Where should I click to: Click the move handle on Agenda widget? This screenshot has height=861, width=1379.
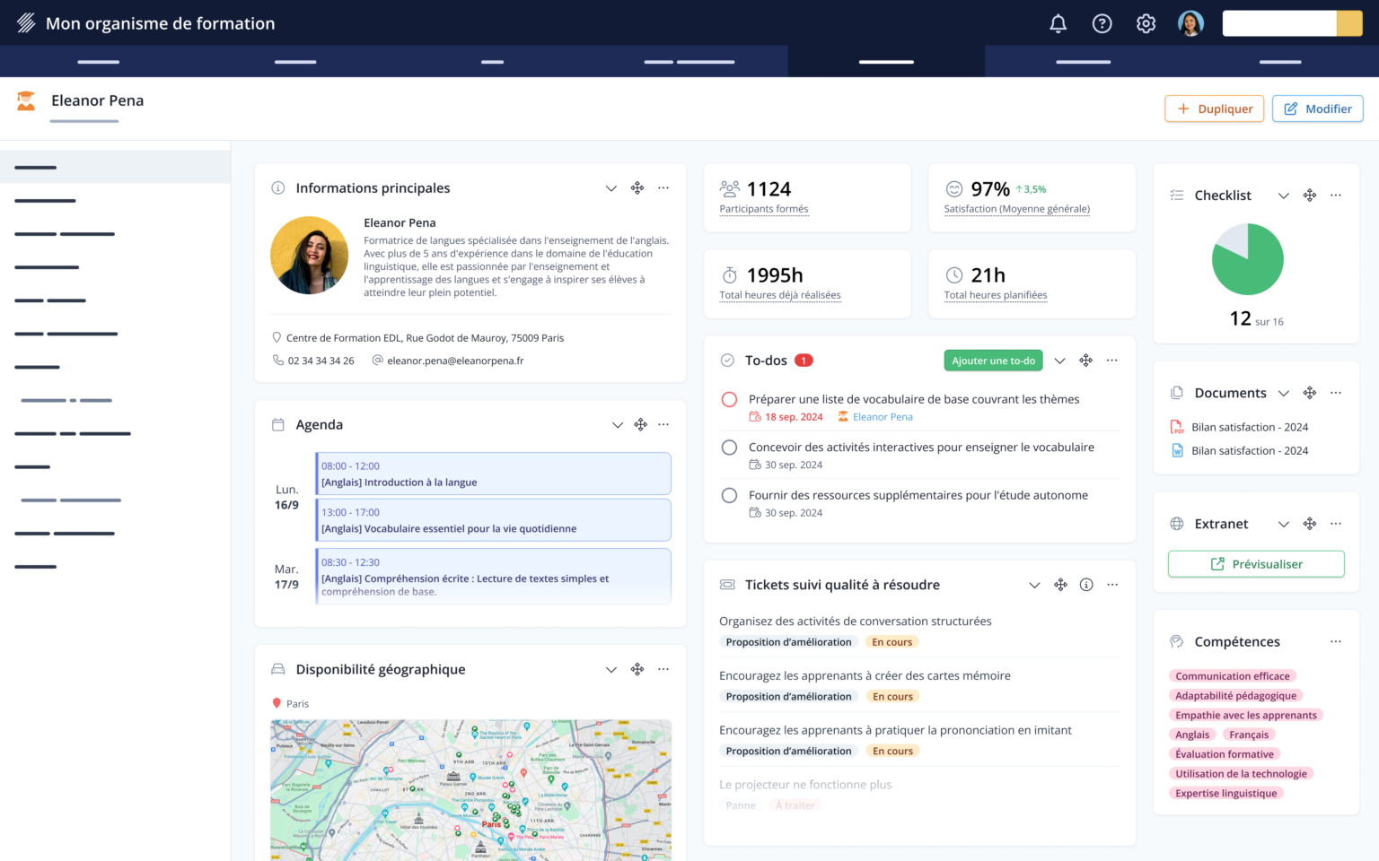coord(640,425)
